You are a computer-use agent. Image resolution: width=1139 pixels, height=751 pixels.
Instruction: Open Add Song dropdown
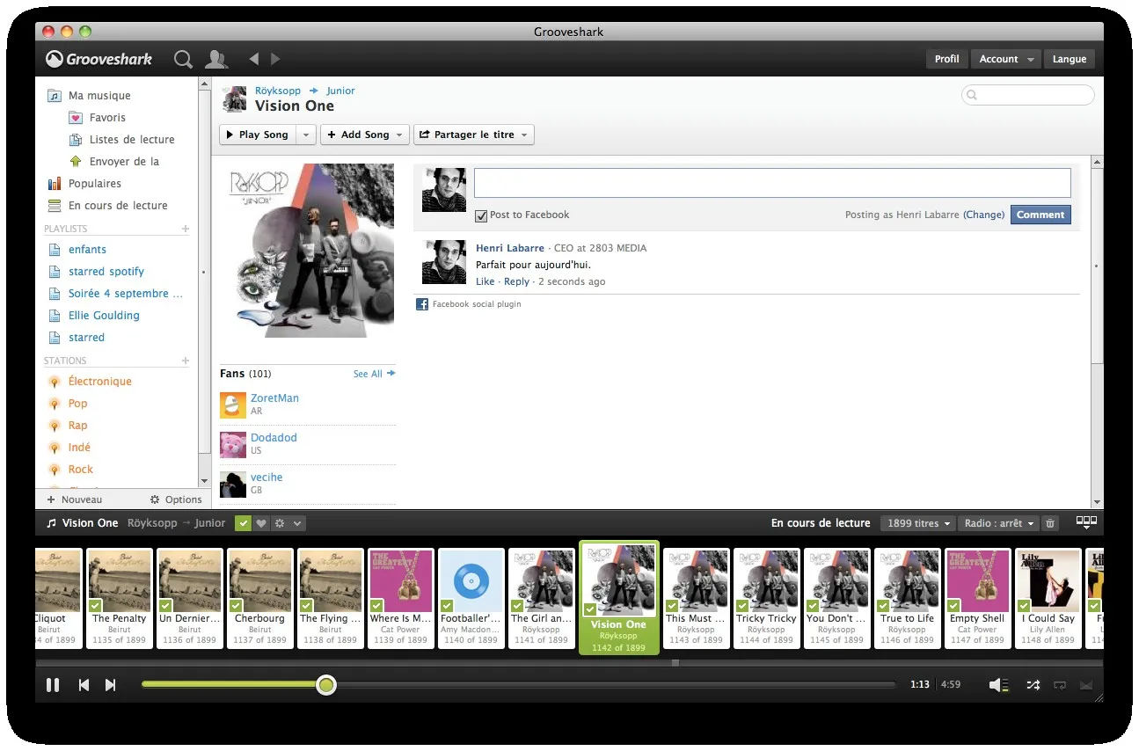(364, 135)
